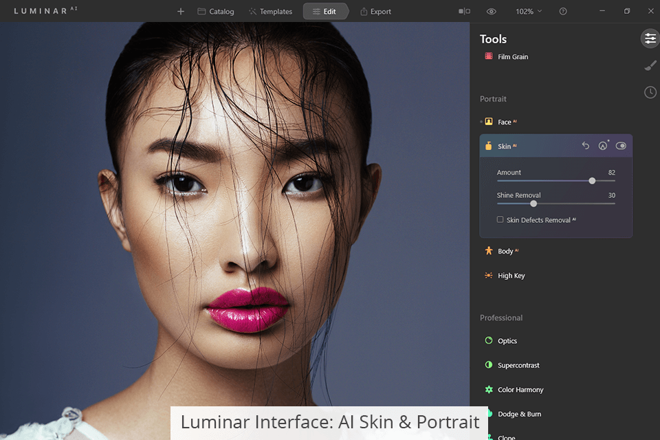The height and width of the screenshot is (440, 660).
Task: Switch to the Templates tab
Action: pyautogui.click(x=271, y=12)
